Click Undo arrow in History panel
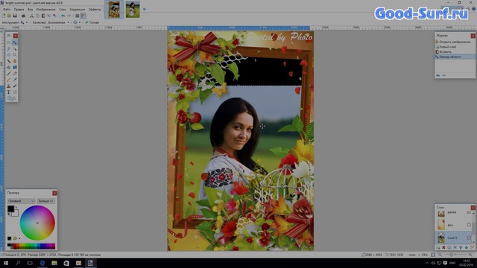Screen dimensions: 477x268 [x=438, y=75]
